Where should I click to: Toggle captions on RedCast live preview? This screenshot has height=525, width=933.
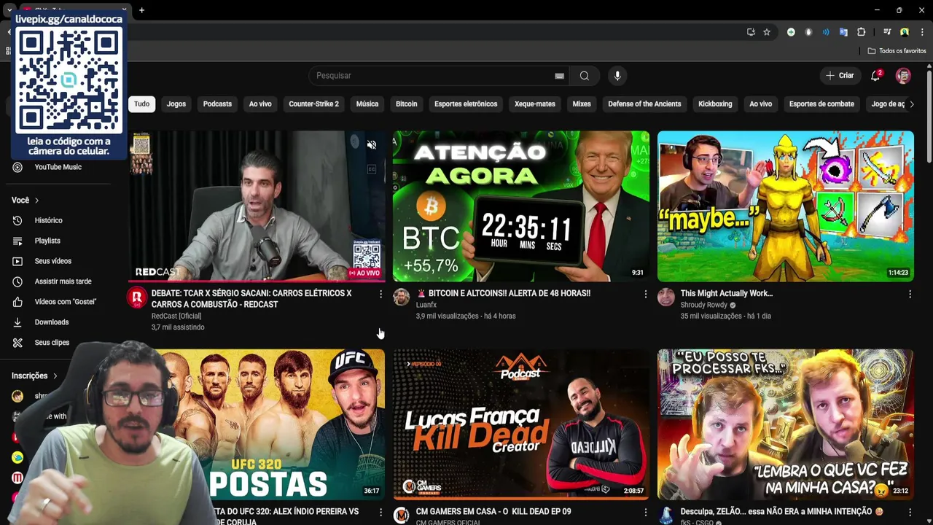click(x=372, y=169)
